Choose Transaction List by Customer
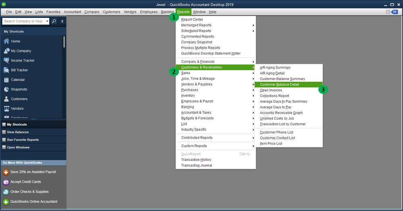Screen dimensions: 403x211 [288, 124]
